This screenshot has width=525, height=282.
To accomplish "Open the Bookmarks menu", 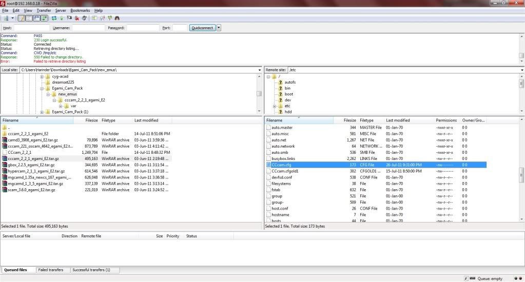I will 80,10.
